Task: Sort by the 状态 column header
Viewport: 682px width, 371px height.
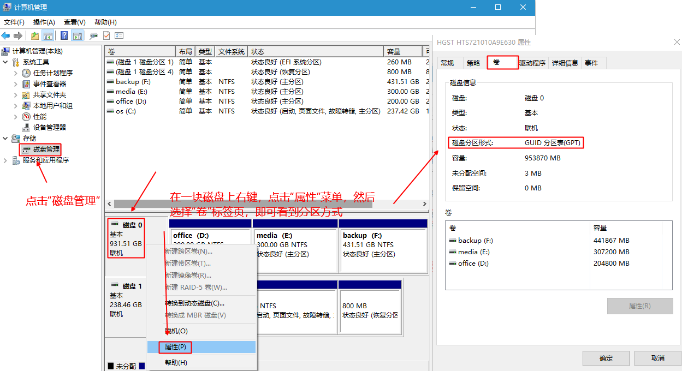Action: click(x=316, y=52)
